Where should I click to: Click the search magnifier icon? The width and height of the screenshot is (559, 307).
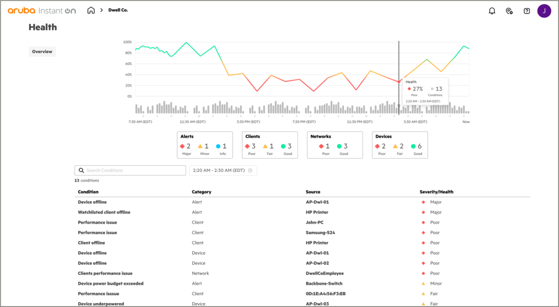click(x=81, y=171)
